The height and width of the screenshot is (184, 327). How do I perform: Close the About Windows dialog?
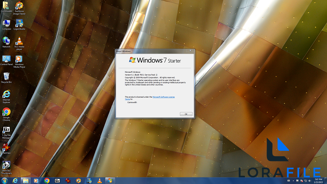(x=190, y=50)
